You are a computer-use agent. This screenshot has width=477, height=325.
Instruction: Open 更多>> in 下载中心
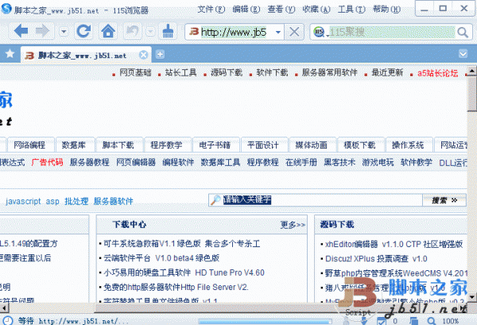click(x=293, y=225)
